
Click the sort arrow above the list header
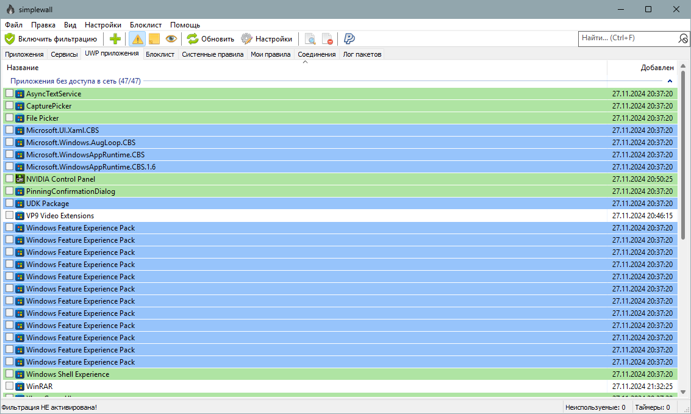click(305, 62)
